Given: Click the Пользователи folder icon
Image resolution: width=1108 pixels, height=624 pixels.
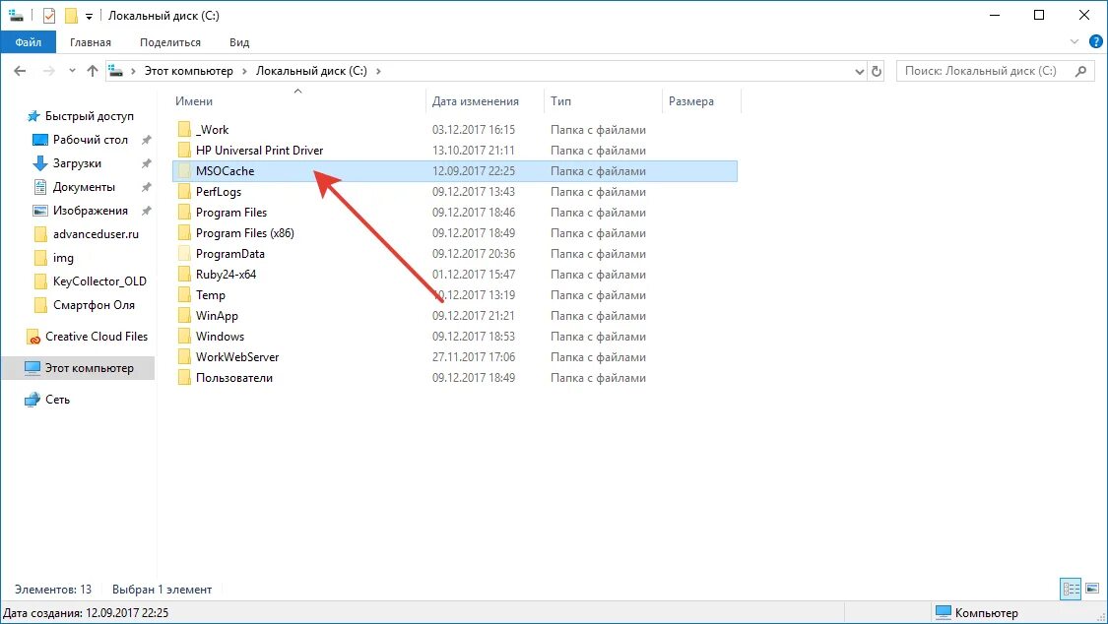Looking at the screenshot, I should [x=184, y=377].
